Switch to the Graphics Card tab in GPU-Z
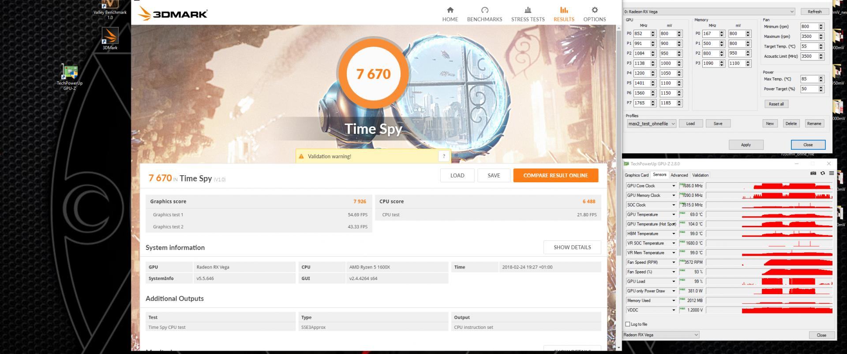Viewport: 847px width, 354px height. pos(637,175)
